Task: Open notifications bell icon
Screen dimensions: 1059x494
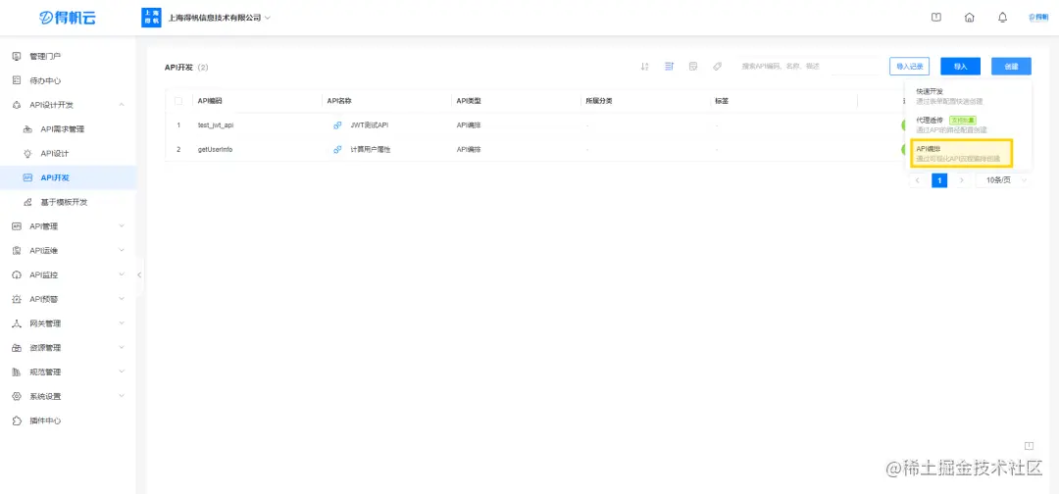Action: (x=1002, y=18)
